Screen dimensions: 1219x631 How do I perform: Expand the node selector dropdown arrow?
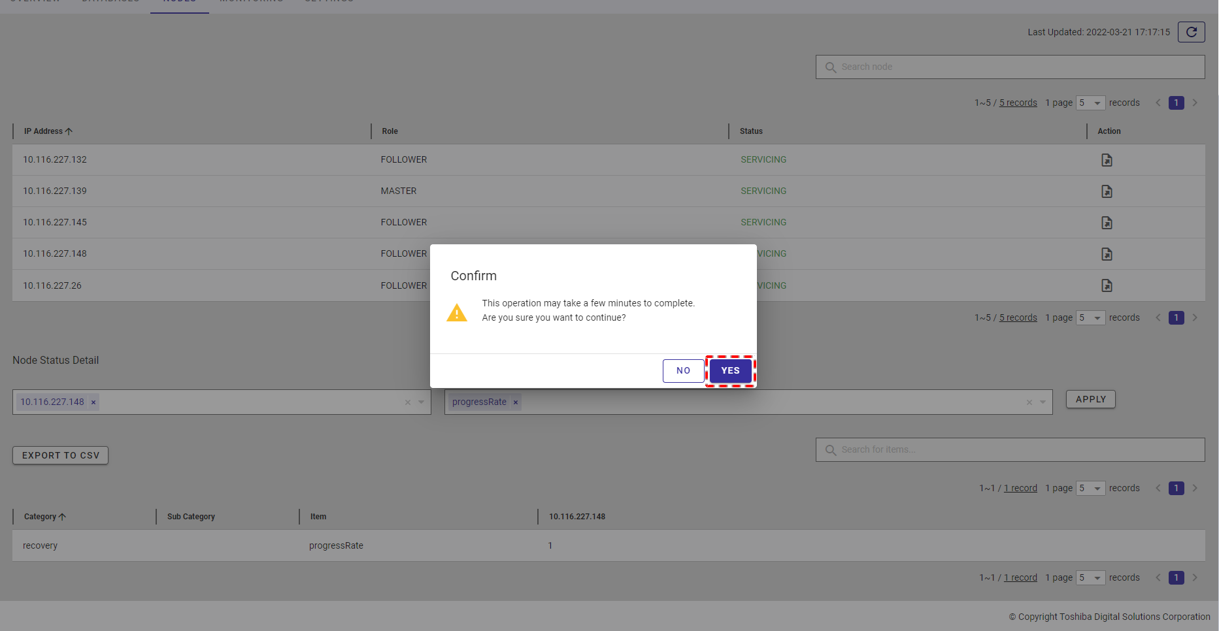coord(422,402)
